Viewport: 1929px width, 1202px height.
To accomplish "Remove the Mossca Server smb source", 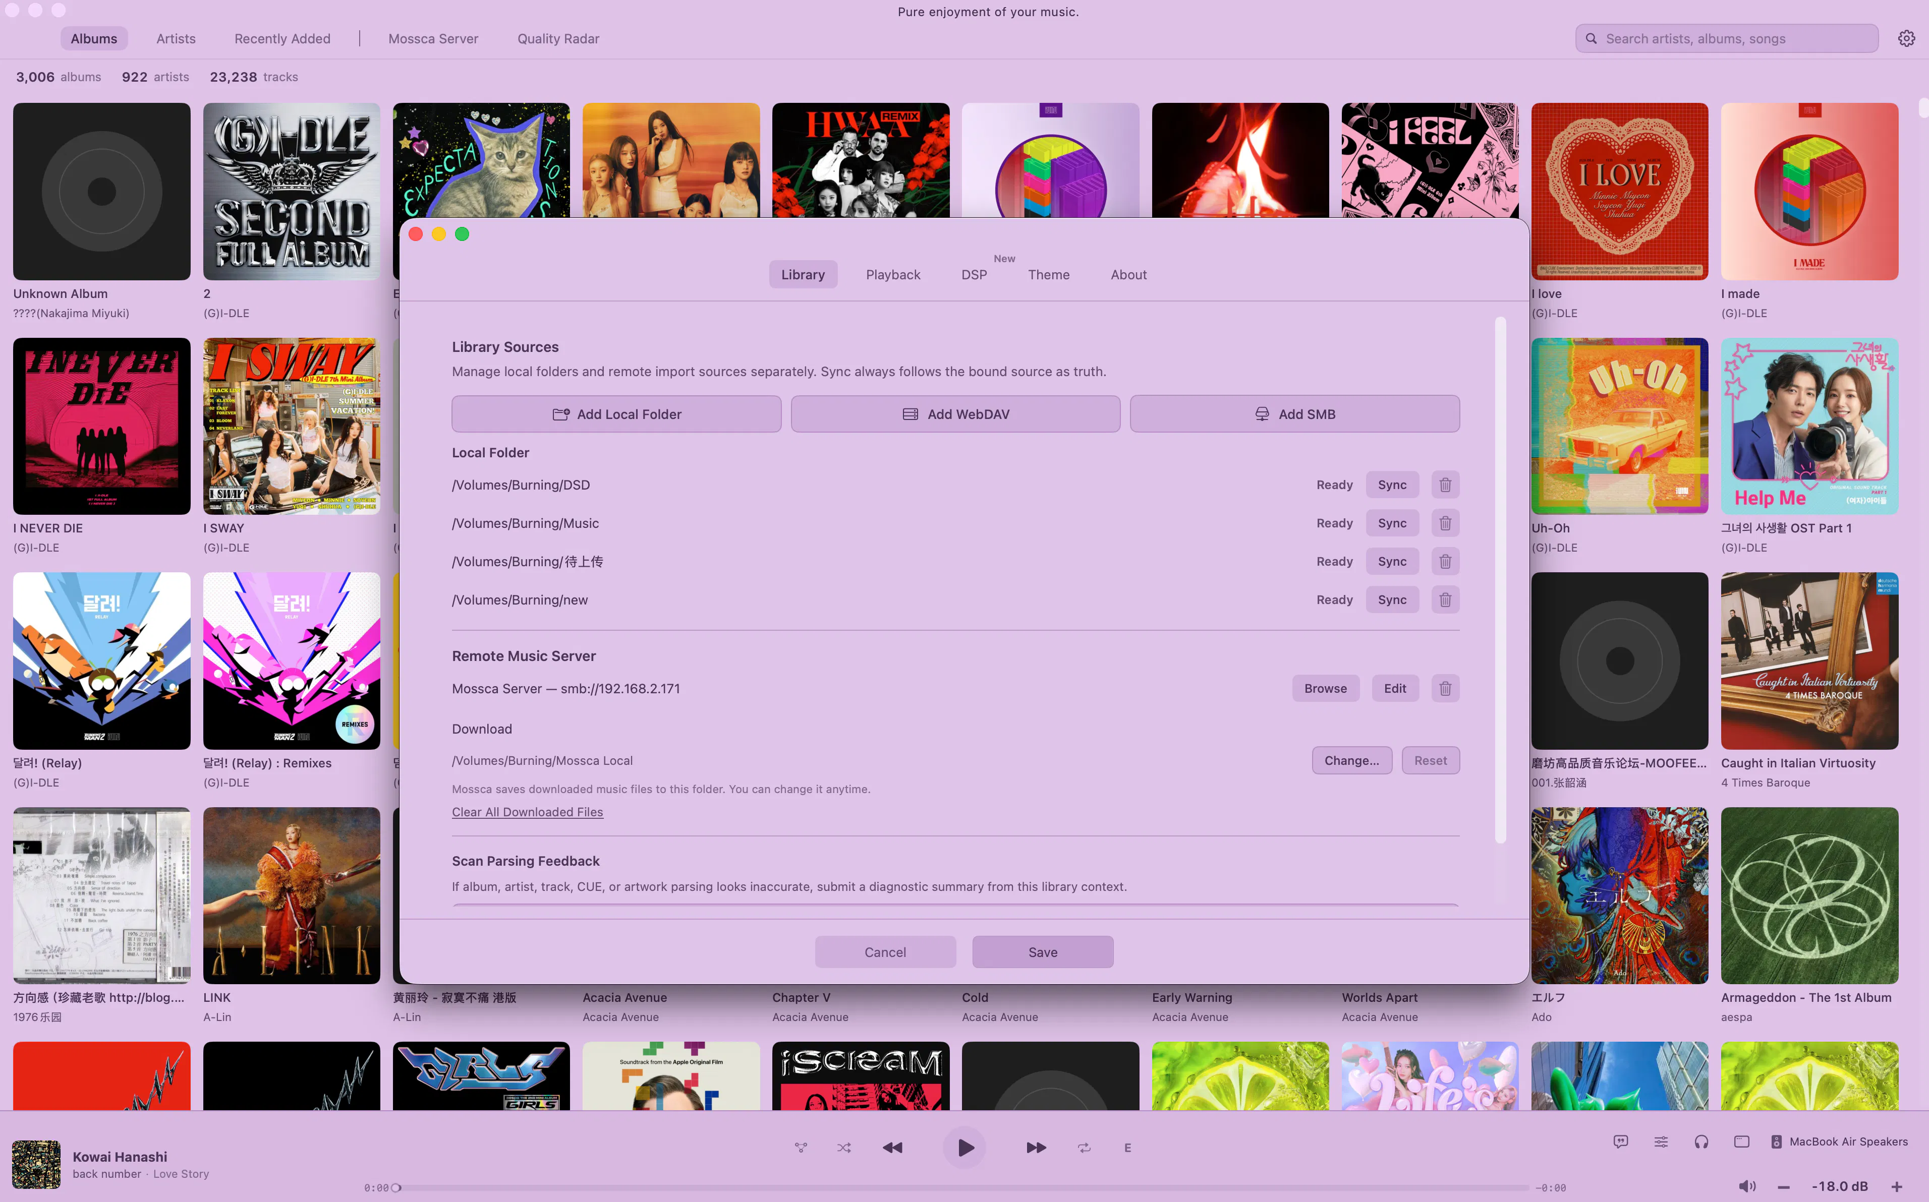I will (1445, 688).
